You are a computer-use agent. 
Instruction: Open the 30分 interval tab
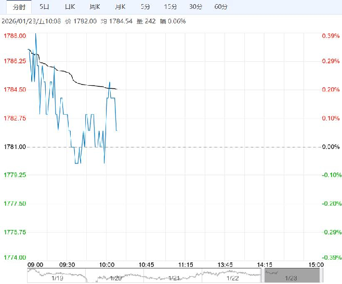click(x=195, y=7)
